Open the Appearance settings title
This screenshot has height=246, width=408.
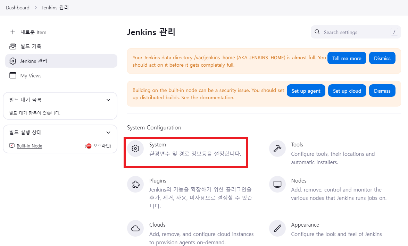305,225
